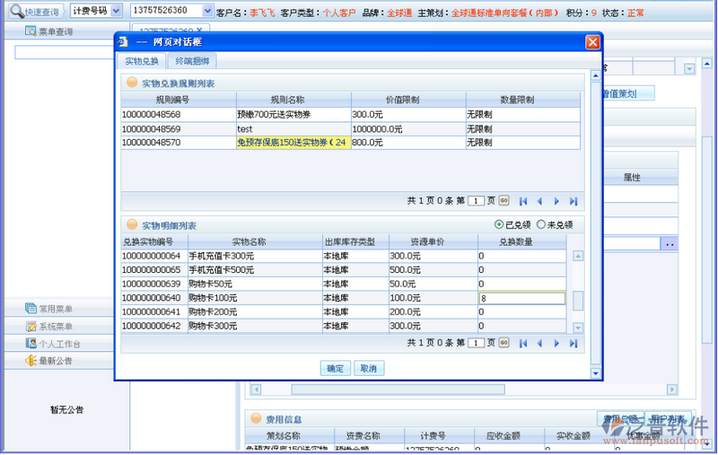
Task: Click quantity field for 购物卡100元 row
Action: pyautogui.click(x=521, y=298)
